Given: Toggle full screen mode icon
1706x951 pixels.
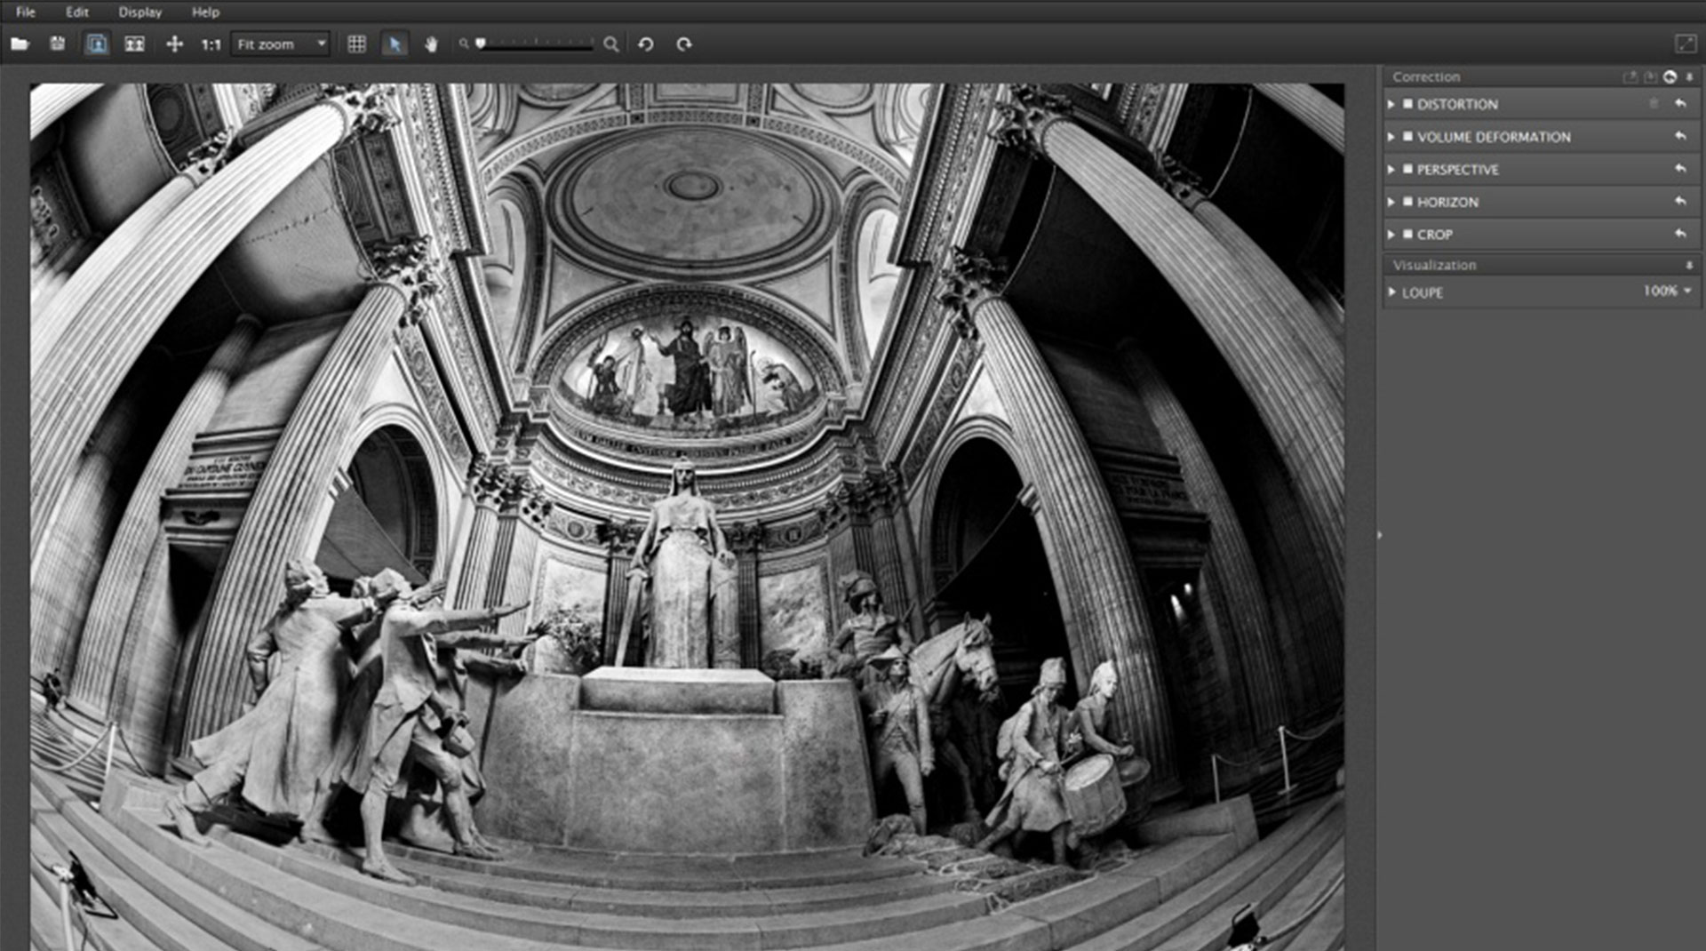Looking at the screenshot, I should tap(1686, 44).
